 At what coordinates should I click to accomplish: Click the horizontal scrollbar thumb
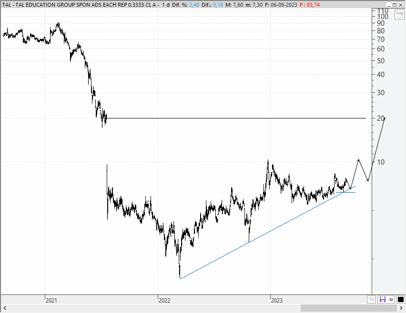[x=348, y=308]
